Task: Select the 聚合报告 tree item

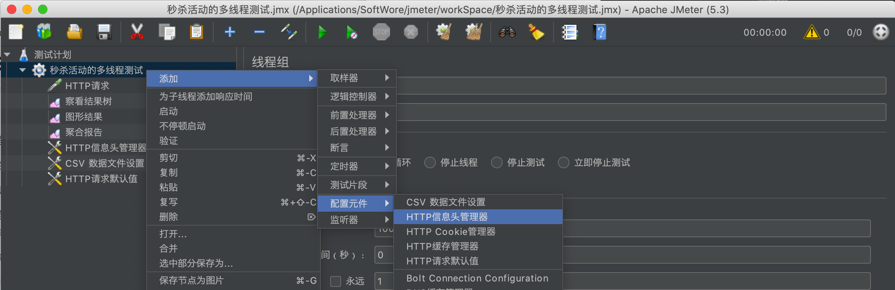Action: click(84, 132)
